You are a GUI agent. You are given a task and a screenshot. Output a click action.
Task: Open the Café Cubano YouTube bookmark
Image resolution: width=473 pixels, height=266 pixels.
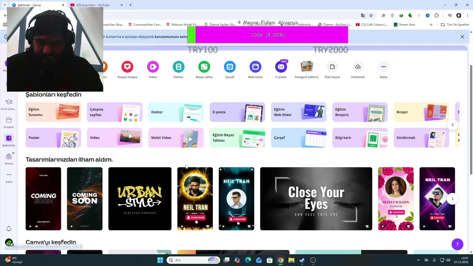point(372,25)
